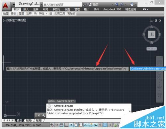Click the ViewCube top face 上

coord(152,34)
